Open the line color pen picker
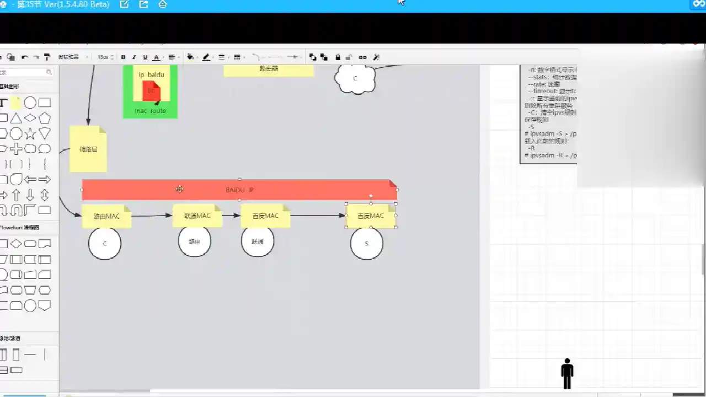The width and height of the screenshot is (706, 397). 207,57
